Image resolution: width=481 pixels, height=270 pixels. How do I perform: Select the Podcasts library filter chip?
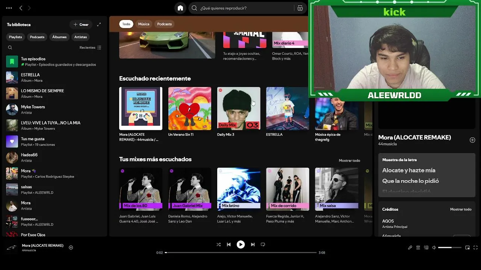[37, 37]
